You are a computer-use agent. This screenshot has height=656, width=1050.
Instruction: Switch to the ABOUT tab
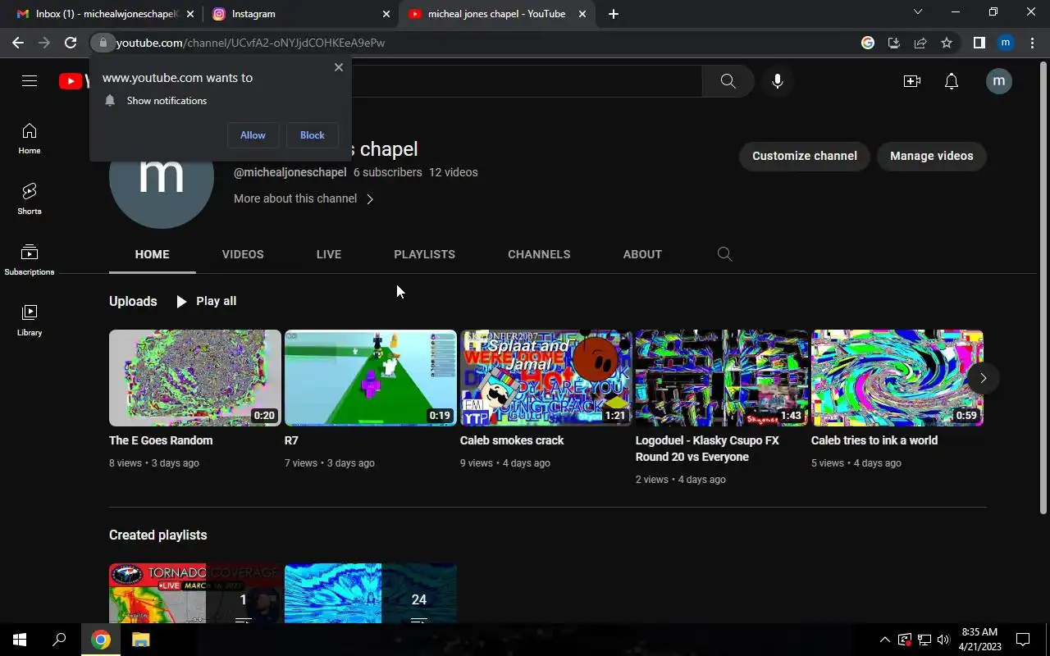click(x=642, y=254)
